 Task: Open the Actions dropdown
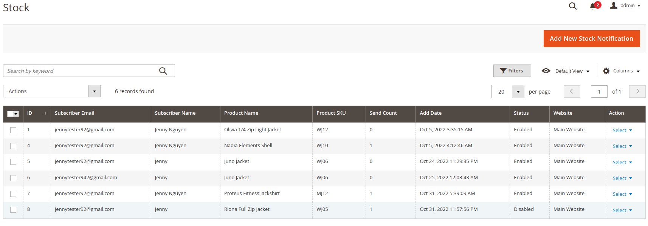[52, 91]
